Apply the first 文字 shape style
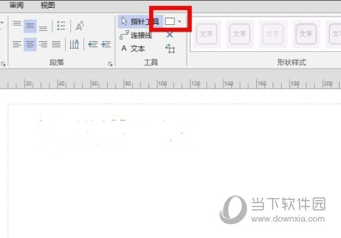This screenshot has width=341, height=238. 206,34
